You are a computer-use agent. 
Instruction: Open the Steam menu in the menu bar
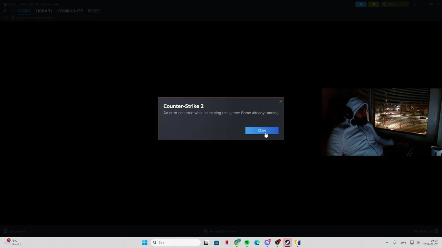10,4
